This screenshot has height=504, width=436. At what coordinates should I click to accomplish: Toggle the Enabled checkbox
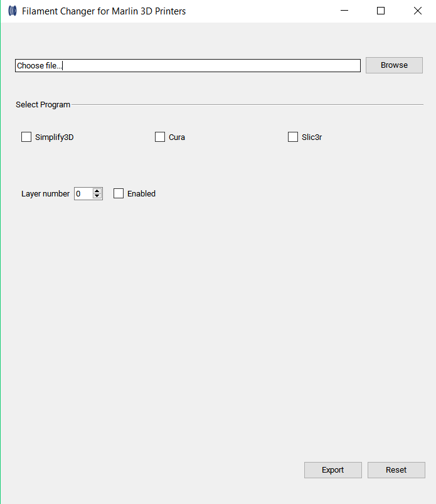pyautogui.click(x=119, y=193)
